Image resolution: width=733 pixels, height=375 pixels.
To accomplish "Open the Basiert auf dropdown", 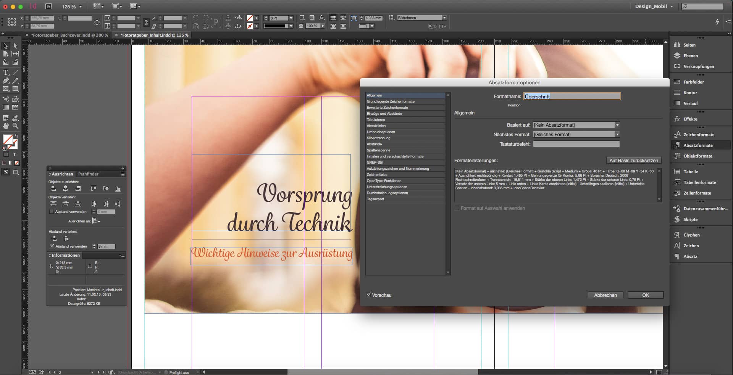I will 617,125.
